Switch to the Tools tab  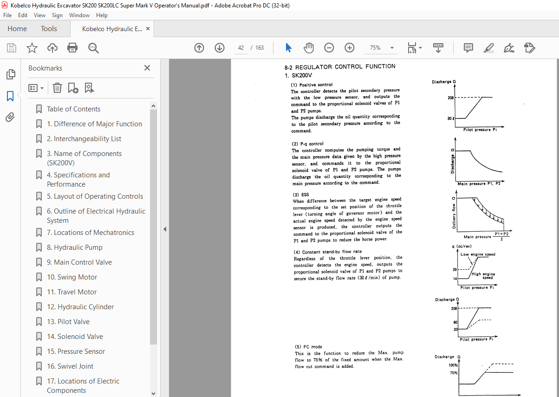click(49, 29)
